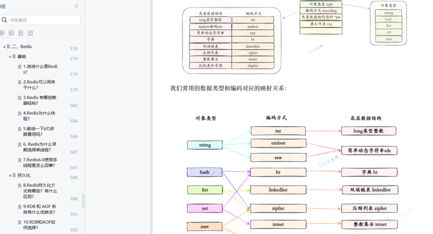Open bookmark 4.Redis为什么快呢?

[36, 116]
